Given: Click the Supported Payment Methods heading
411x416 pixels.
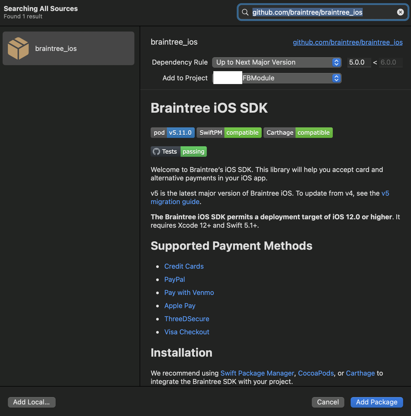Looking at the screenshot, I should click(x=231, y=246).
